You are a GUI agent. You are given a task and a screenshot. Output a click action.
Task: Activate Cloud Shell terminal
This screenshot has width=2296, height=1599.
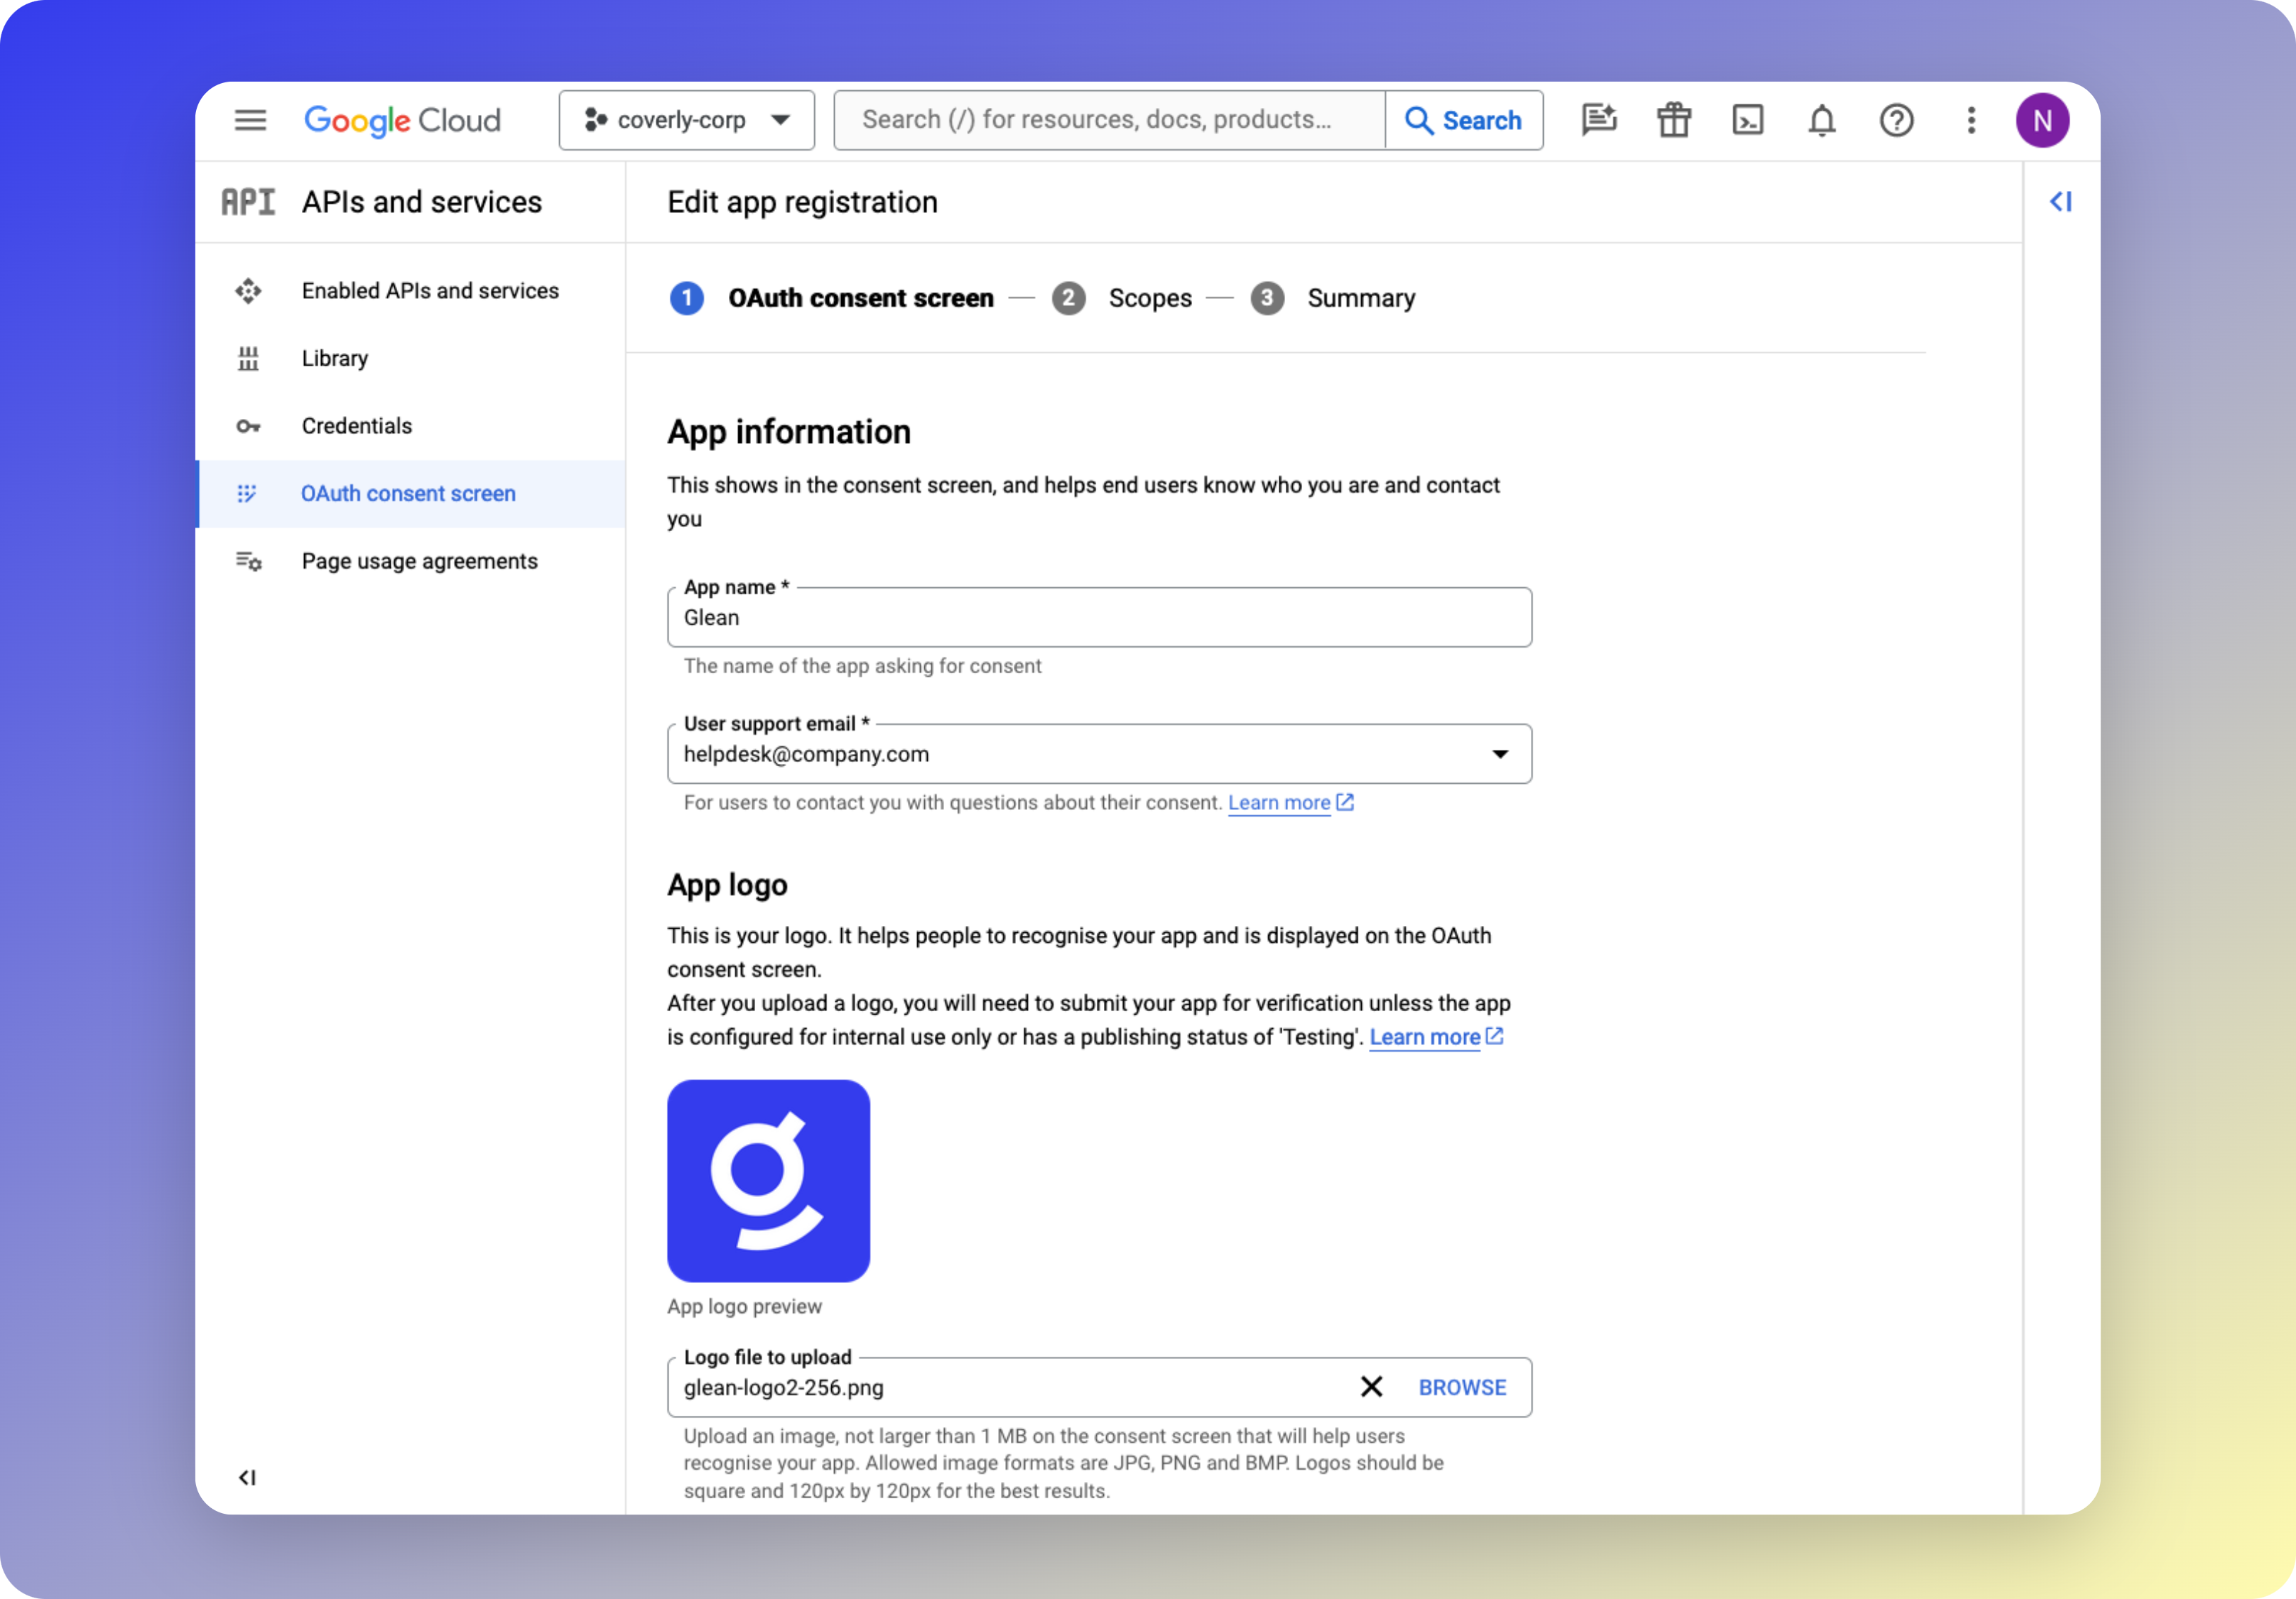click(x=1747, y=120)
